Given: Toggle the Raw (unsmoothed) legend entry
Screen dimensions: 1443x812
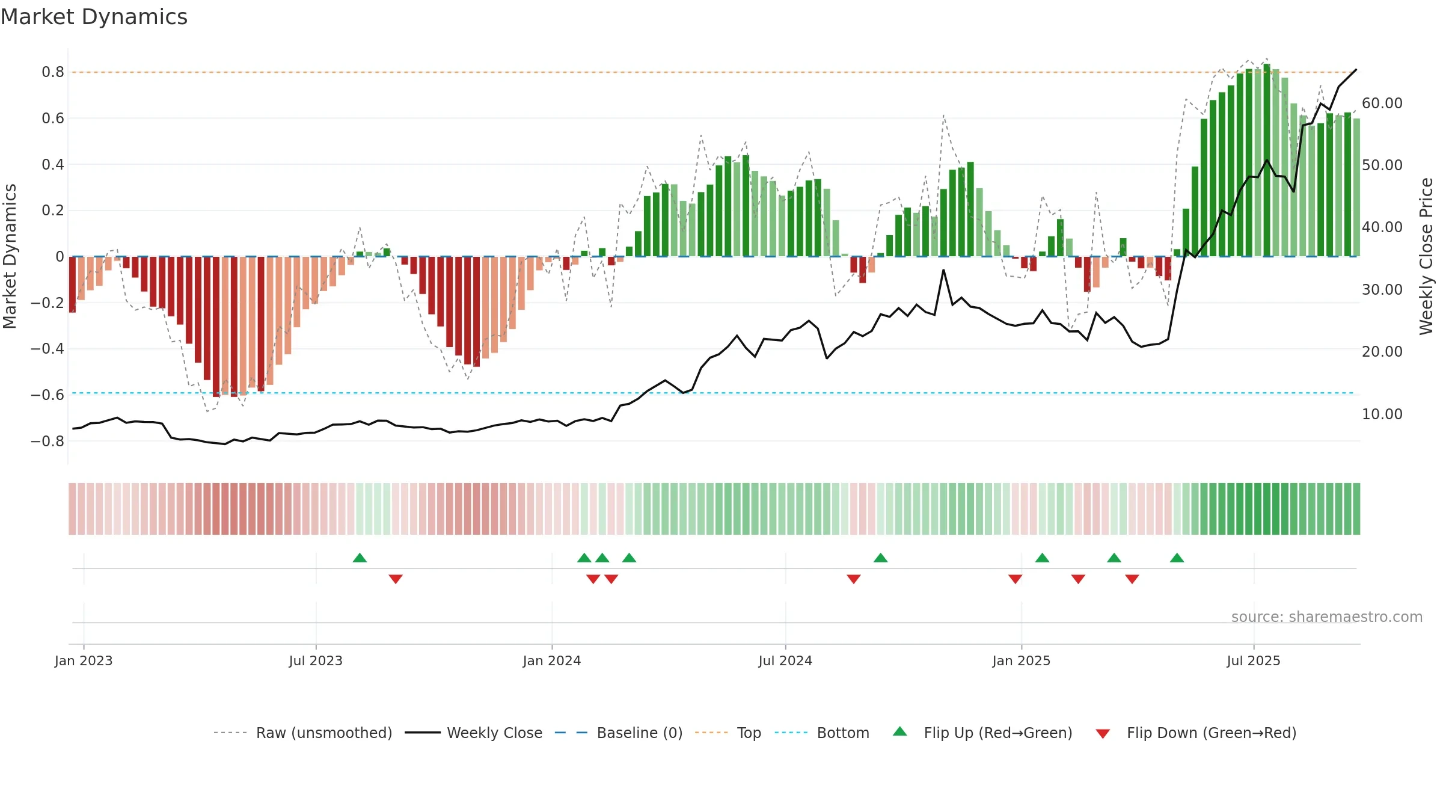Looking at the screenshot, I should (x=303, y=733).
